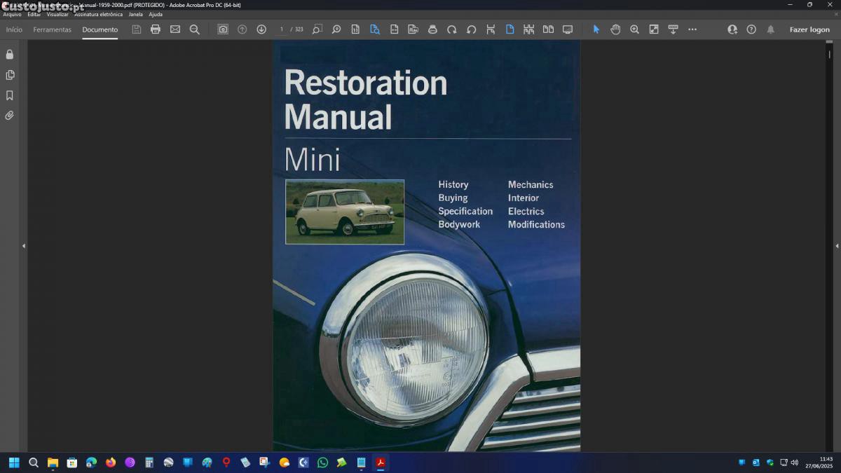Click the snapshot camera icon
The height and width of the screenshot is (473, 841).
[x=223, y=29]
